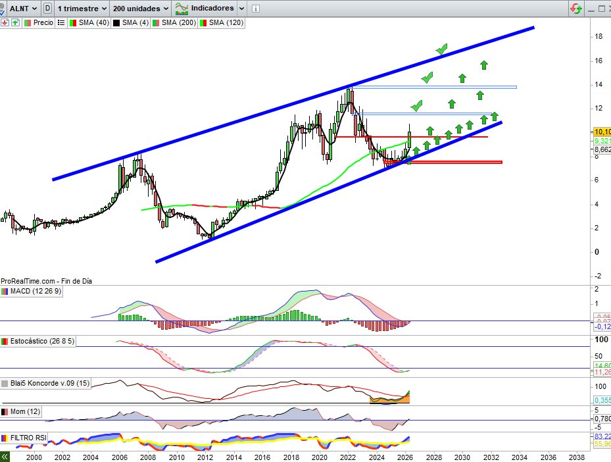Click the 0,355 Koncorde value tag

point(602,400)
